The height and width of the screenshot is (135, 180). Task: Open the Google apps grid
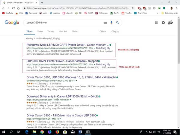(156, 22)
